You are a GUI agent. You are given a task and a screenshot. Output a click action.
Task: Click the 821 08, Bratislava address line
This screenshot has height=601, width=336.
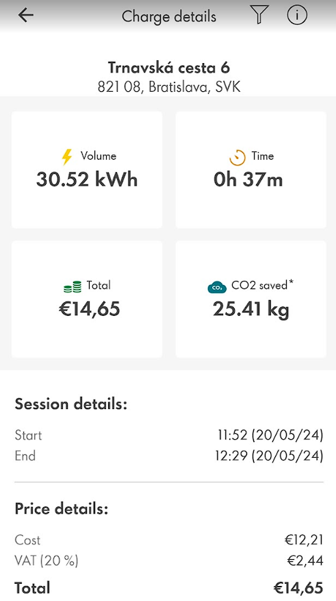coord(169,87)
